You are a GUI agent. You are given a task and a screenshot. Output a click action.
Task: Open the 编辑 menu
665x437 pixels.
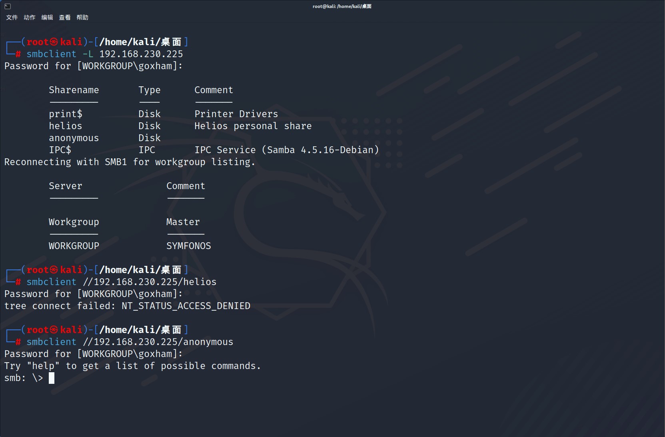click(47, 18)
